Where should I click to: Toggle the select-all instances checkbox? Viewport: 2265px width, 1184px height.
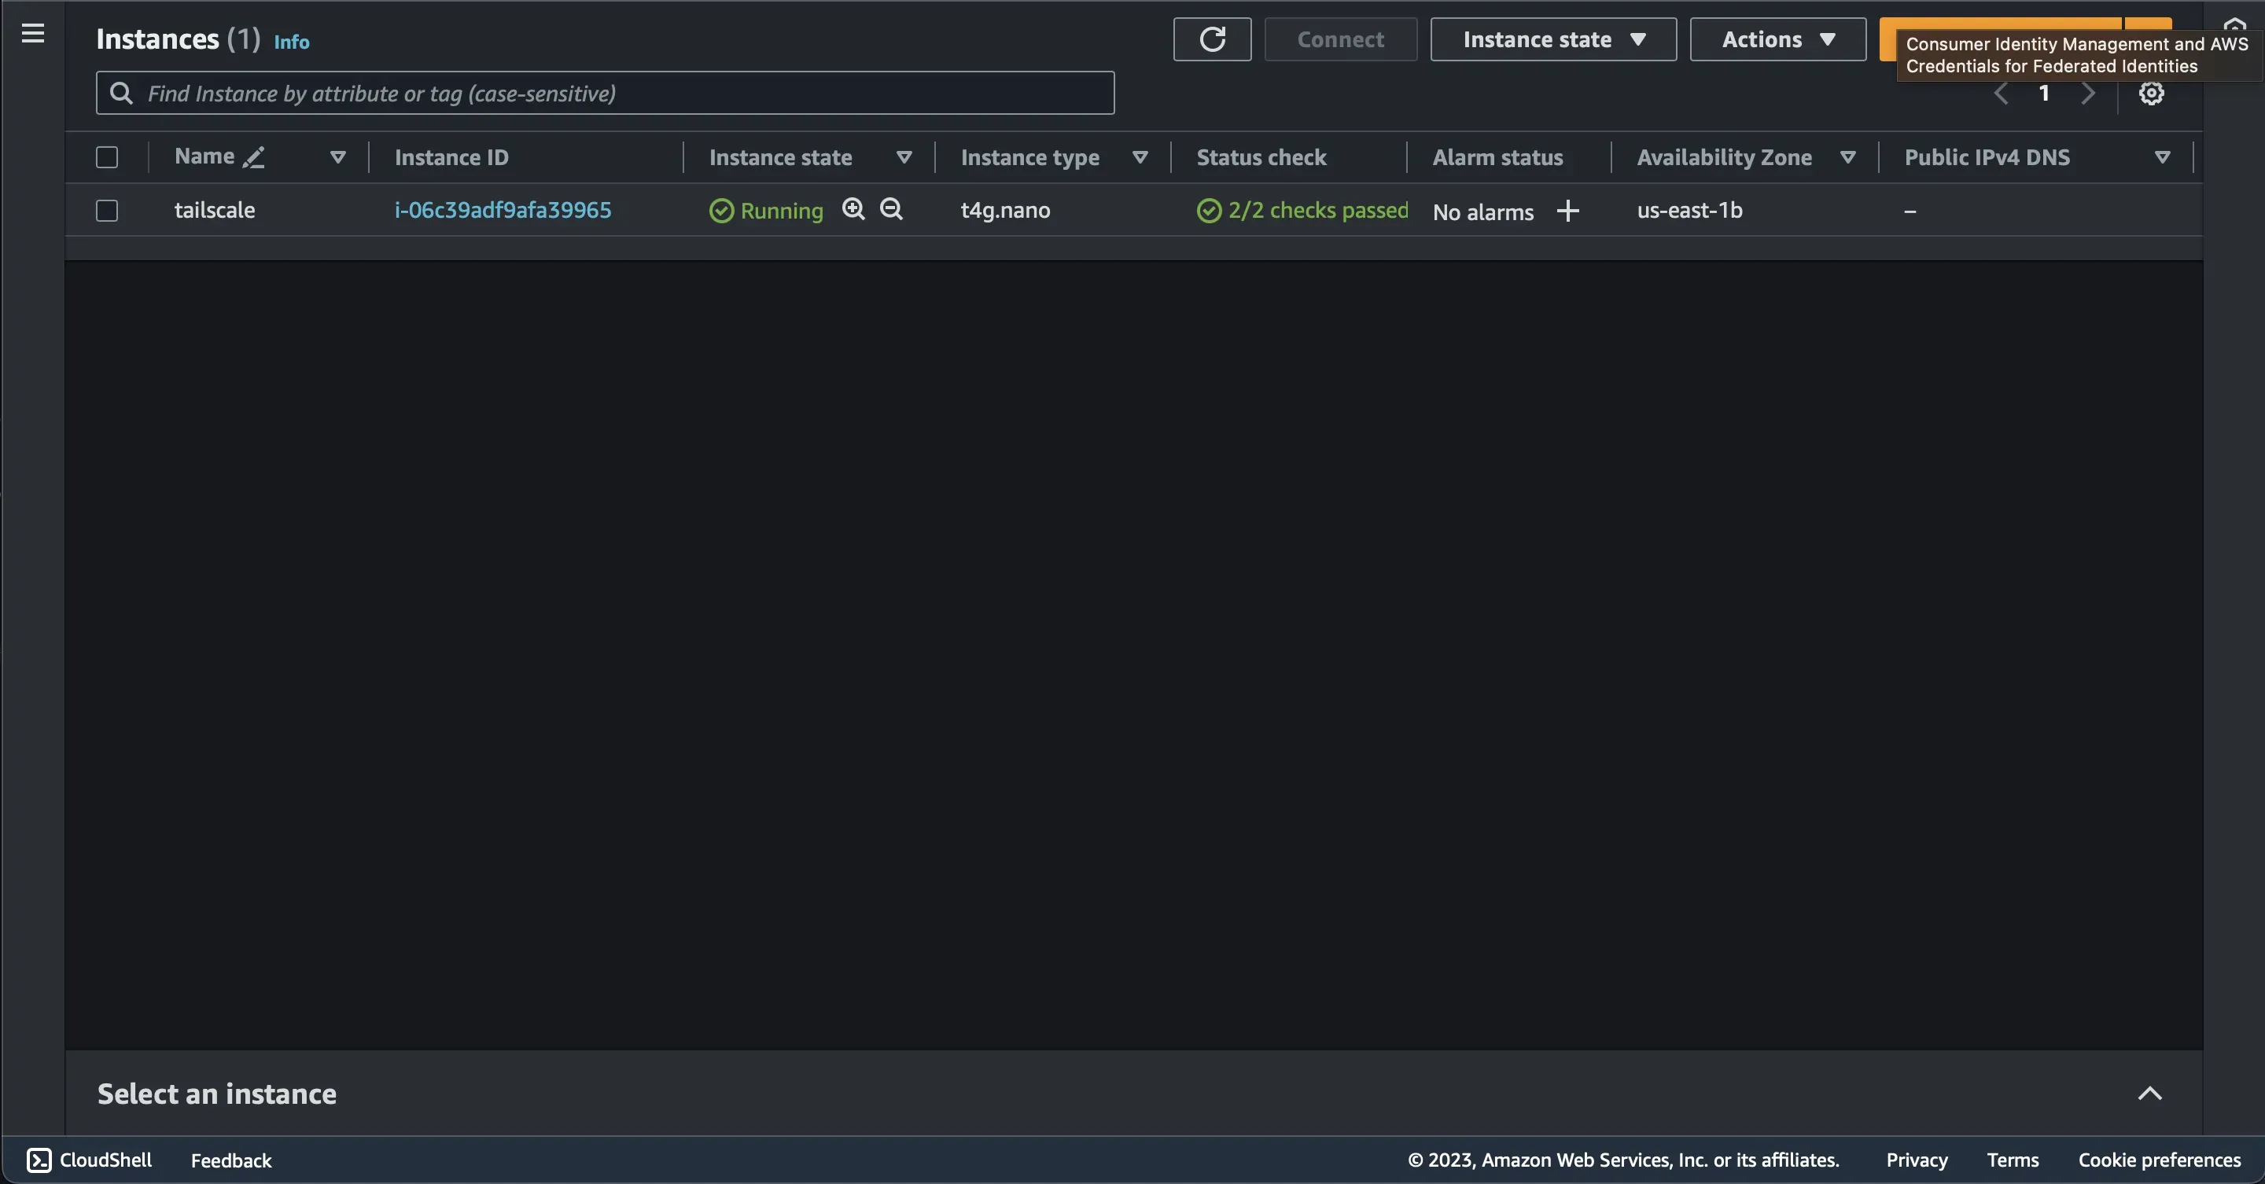(107, 157)
